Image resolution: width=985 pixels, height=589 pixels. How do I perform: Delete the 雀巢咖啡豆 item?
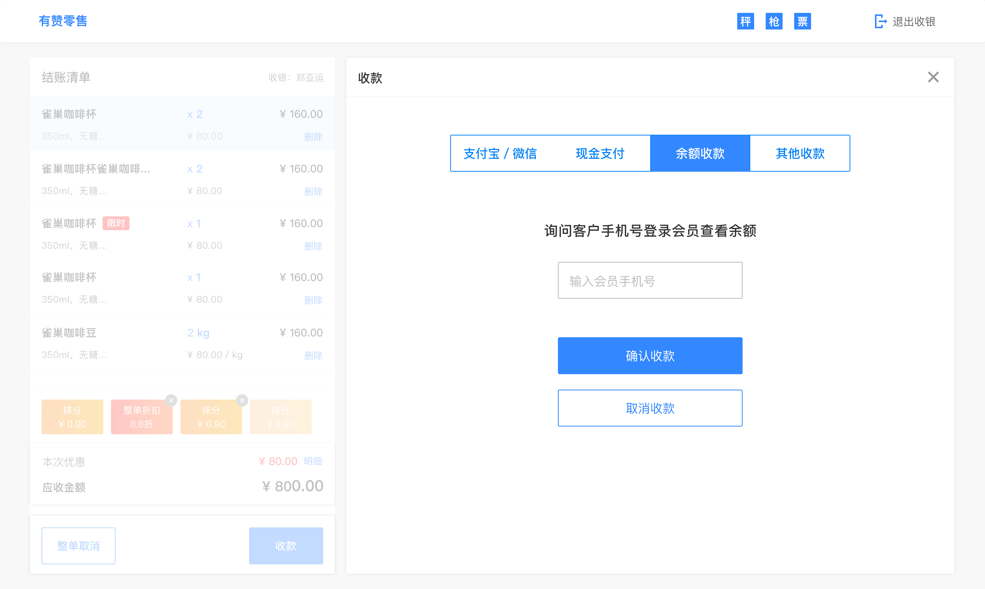pos(313,355)
